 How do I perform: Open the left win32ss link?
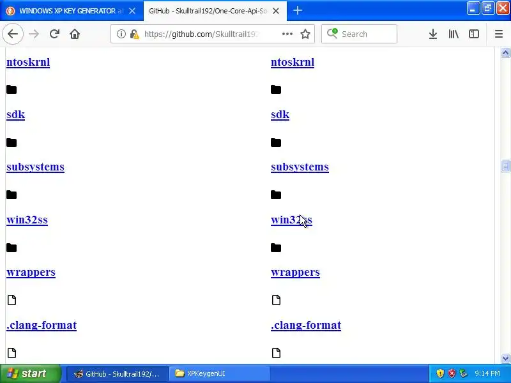pos(27,220)
